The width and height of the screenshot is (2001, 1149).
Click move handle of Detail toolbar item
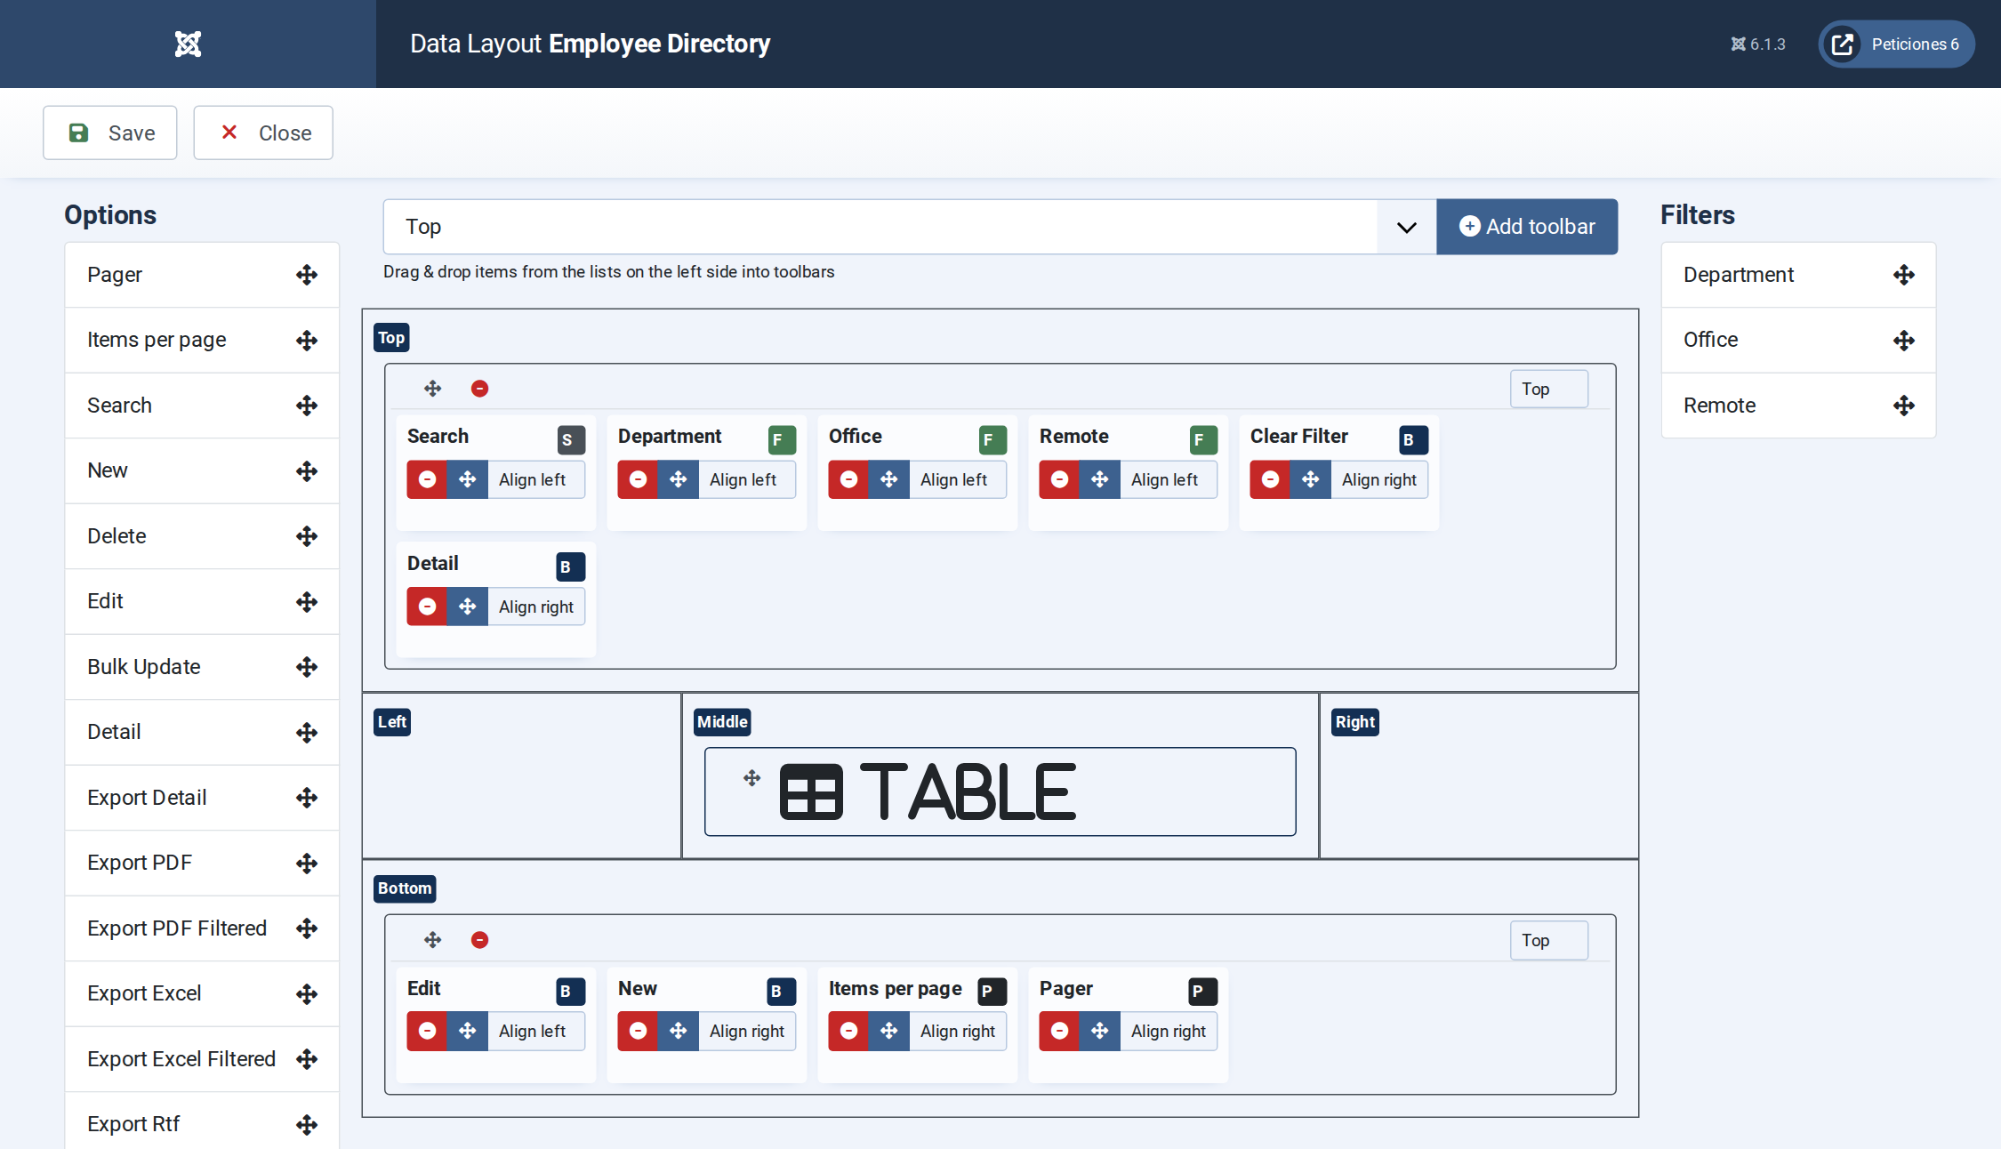tap(467, 607)
